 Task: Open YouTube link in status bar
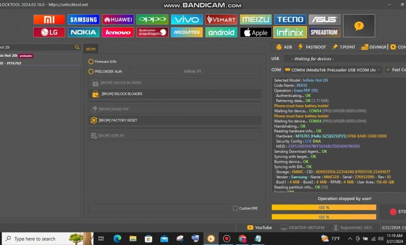point(259,227)
